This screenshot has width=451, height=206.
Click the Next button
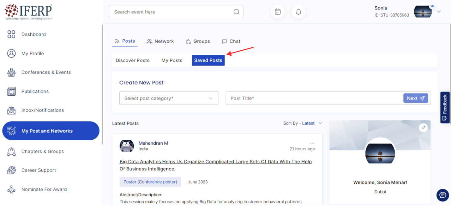coord(415,98)
